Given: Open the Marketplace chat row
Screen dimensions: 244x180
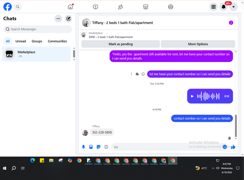Looking at the screenshot, I should coord(36,54).
